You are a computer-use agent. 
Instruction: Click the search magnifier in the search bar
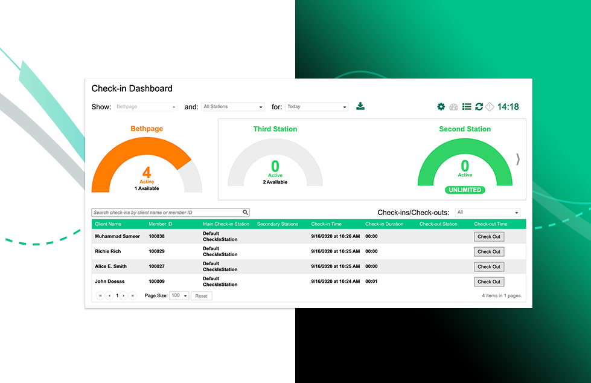pyautogui.click(x=244, y=212)
